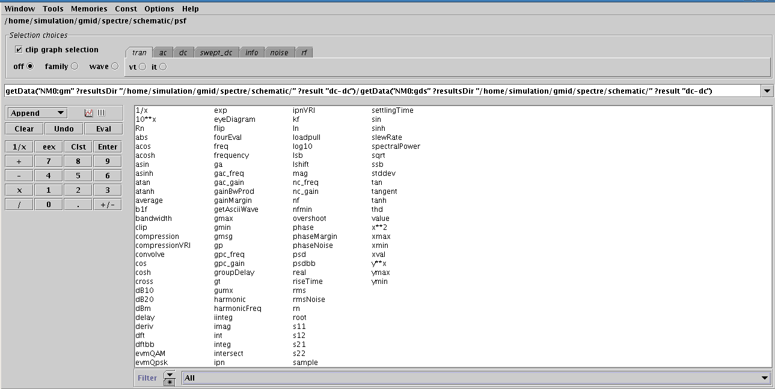Toggle the clip graph selection checkbox
Viewport: 775px width, 389px height.
pos(19,50)
